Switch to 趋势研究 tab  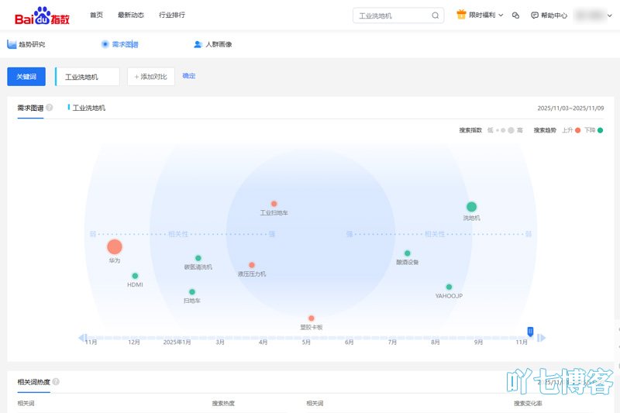(x=26, y=44)
